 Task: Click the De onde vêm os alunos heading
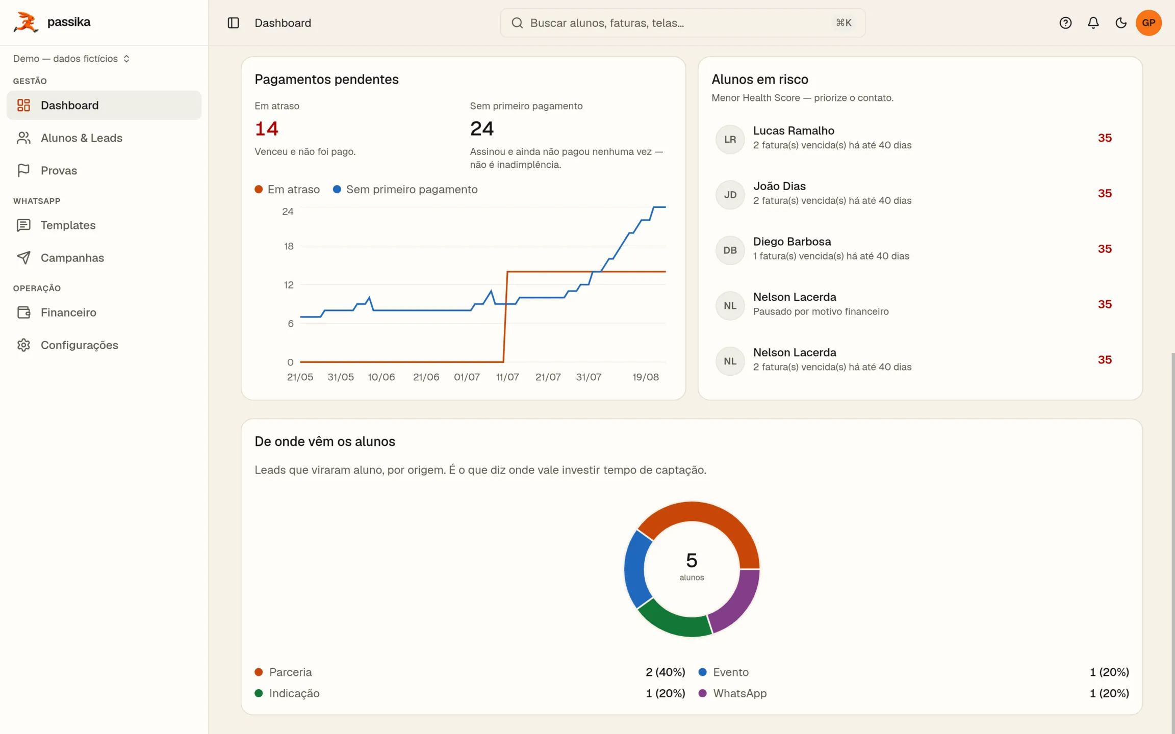pos(325,441)
